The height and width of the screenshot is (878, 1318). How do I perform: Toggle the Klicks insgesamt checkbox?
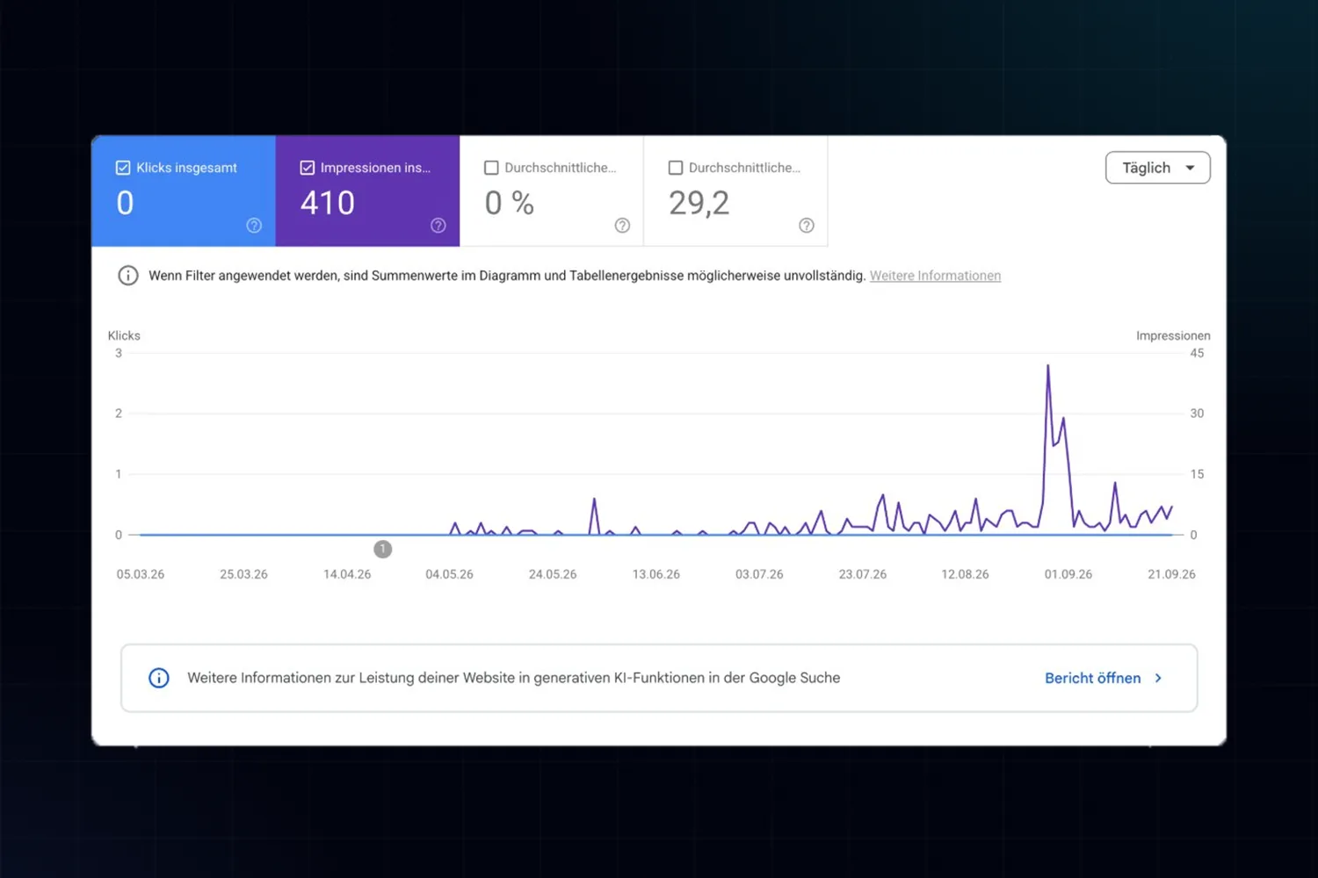(x=123, y=168)
